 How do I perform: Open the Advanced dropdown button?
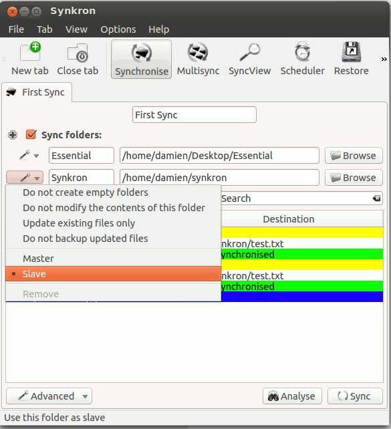point(49,396)
